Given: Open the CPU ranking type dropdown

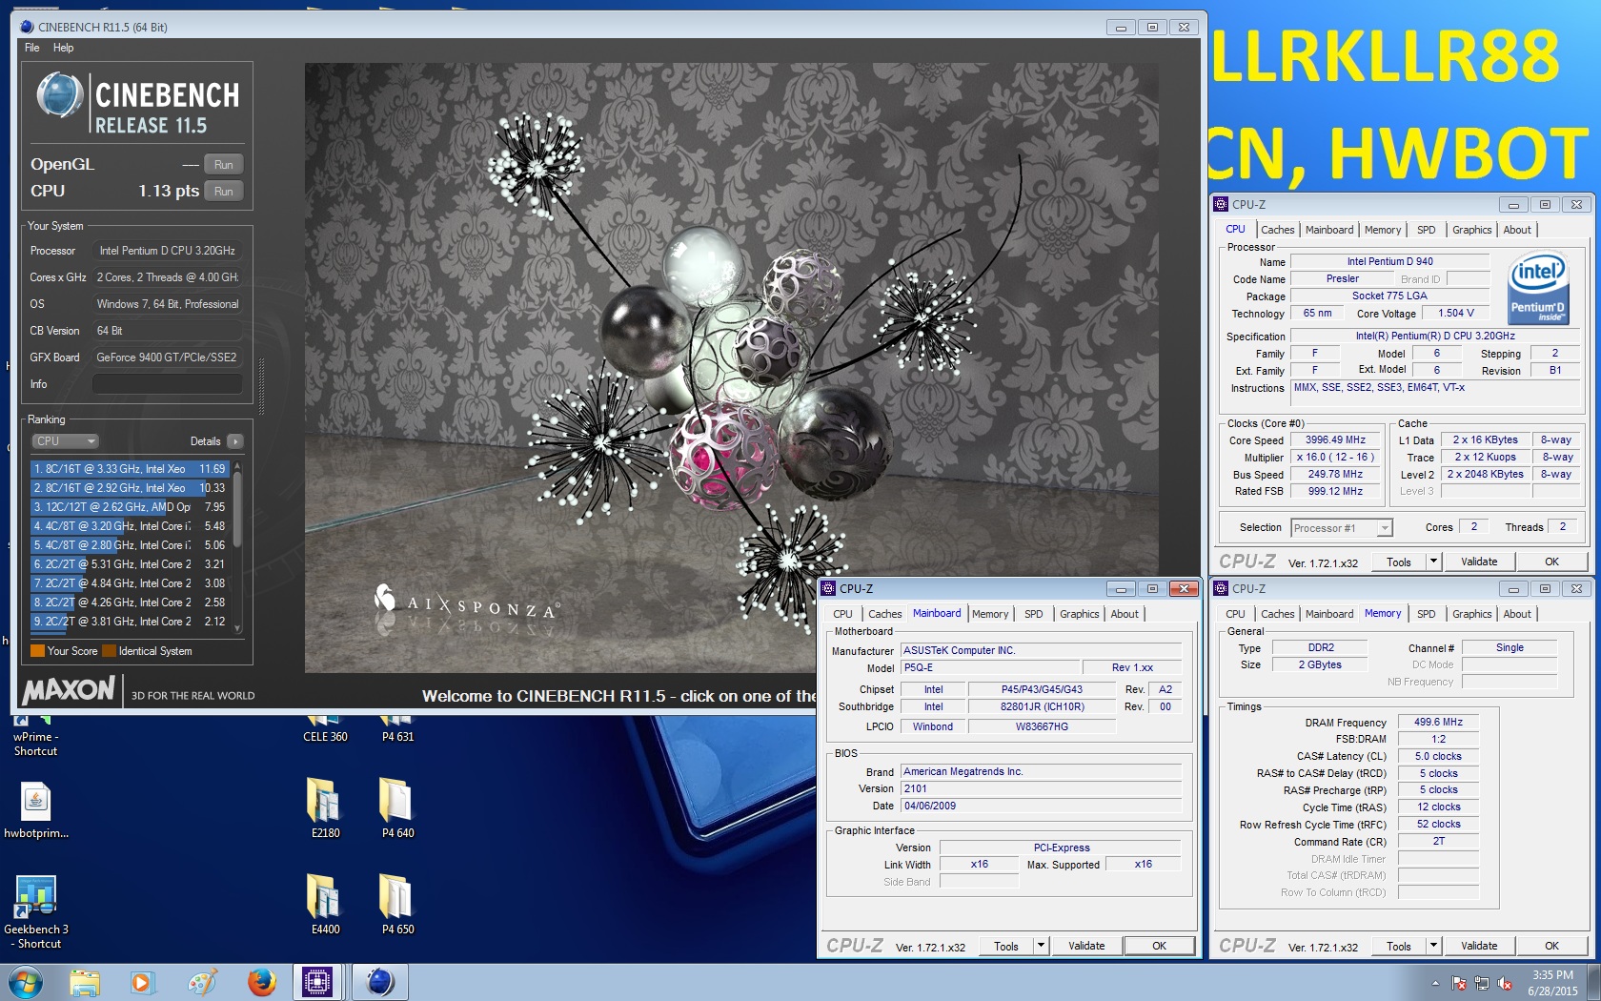Looking at the screenshot, I should coord(65,441).
